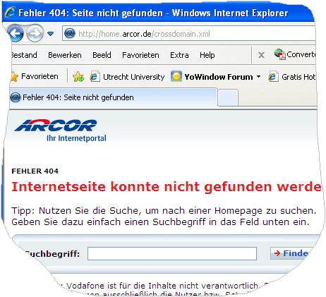Click the Convert PDF toolbar icon

click(x=279, y=54)
